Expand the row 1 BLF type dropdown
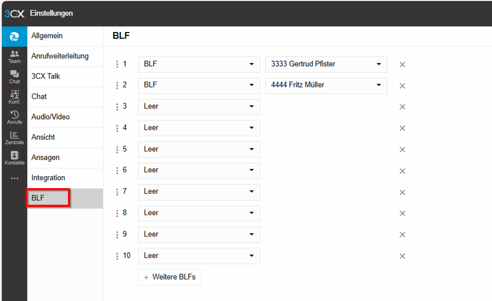492x301 pixels. tap(199, 64)
